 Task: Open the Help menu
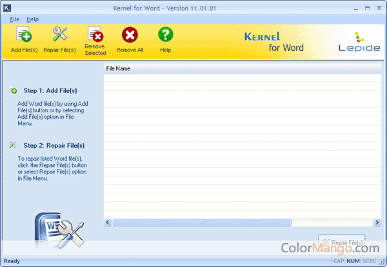pos(33,19)
